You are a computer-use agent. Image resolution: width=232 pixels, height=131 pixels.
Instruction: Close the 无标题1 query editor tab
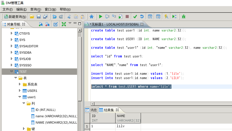click(x=142, y=24)
